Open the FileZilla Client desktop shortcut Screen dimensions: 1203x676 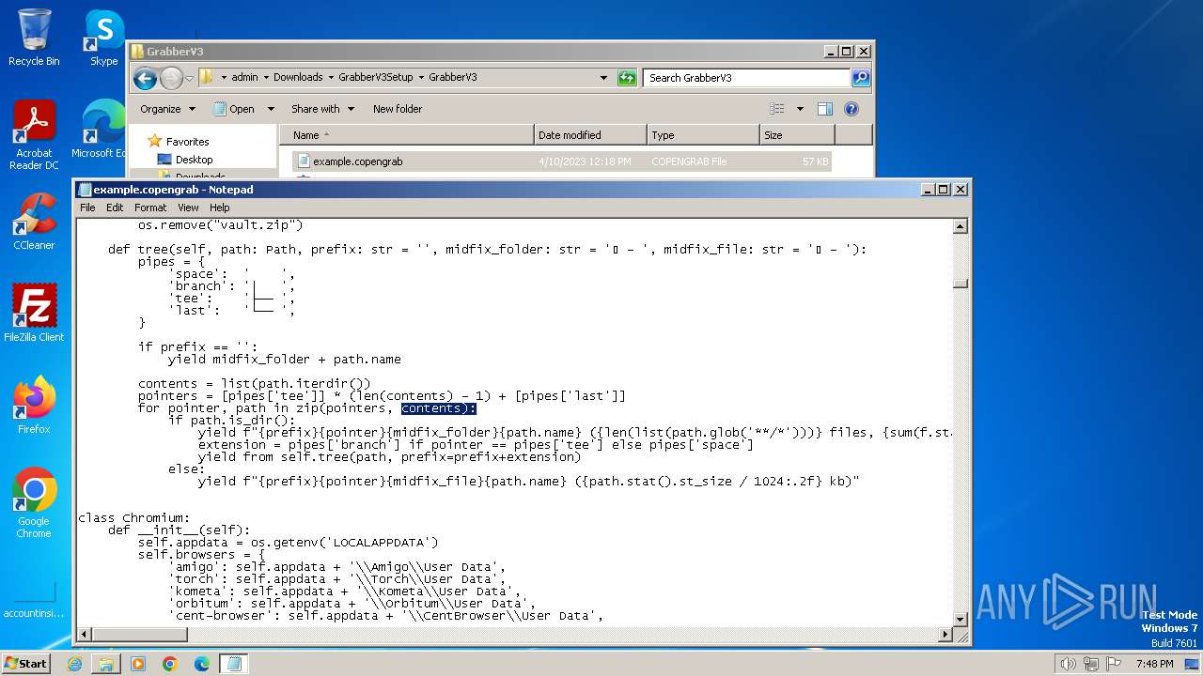pyautogui.click(x=34, y=314)
